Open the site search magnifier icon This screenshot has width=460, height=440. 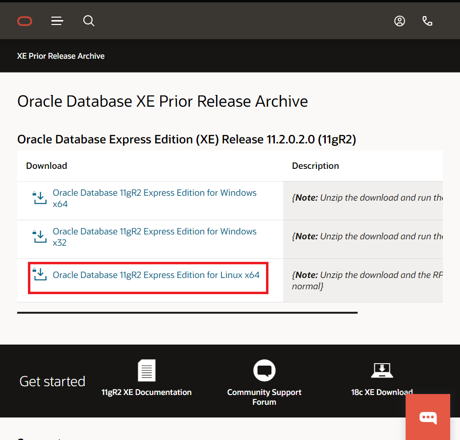click(89, 21)
